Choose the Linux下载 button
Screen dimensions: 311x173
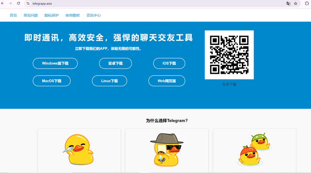click(x=109, y=81)
